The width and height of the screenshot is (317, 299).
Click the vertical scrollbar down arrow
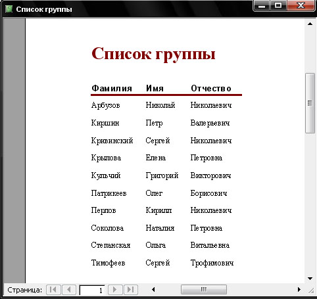(x=310, y=279)
